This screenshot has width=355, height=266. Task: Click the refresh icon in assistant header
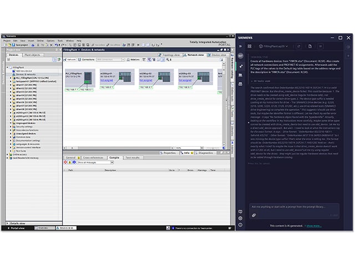298,47
